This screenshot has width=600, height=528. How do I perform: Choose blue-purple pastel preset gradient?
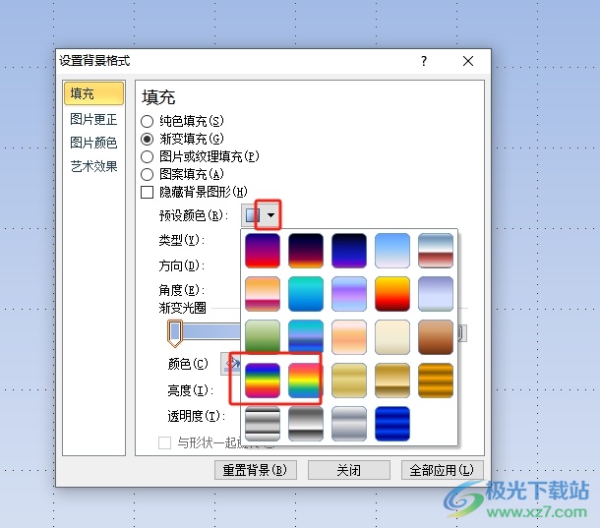click(349, 294)
